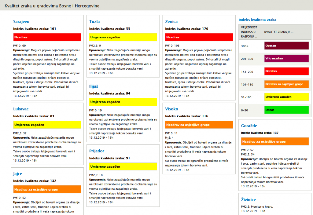The height and width of the screenshot is (215, 313).
Task: Click the yellow Umjereno zagađen legend swatch
Action: [286, 97]
